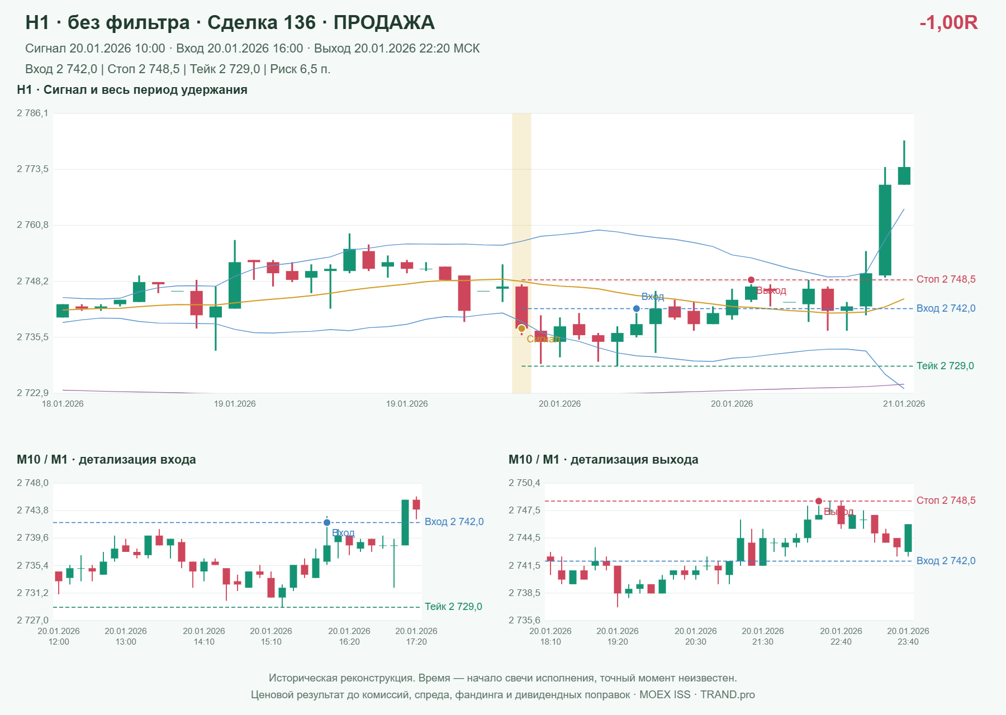1006x715 pixels.
Task: Click 'Стоп 2 748,5' label in the exit detail chart
Action: tap(946, 500)
